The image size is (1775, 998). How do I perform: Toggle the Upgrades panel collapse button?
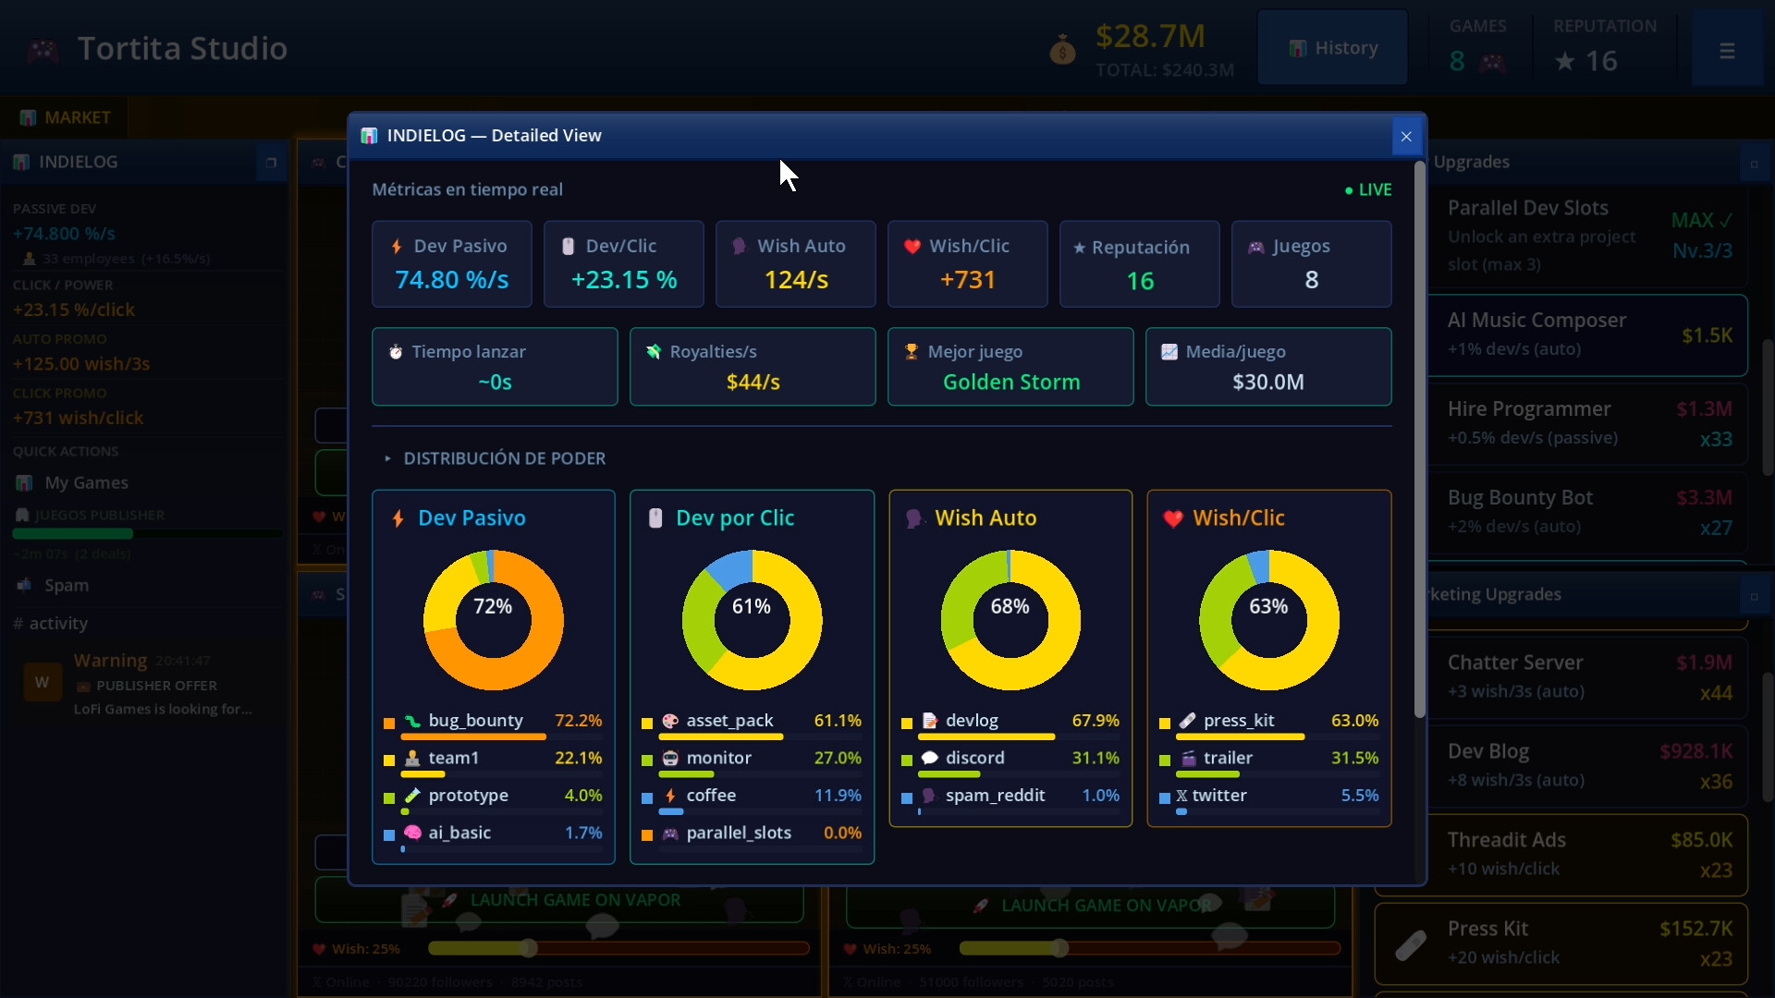pos(1754,164)
